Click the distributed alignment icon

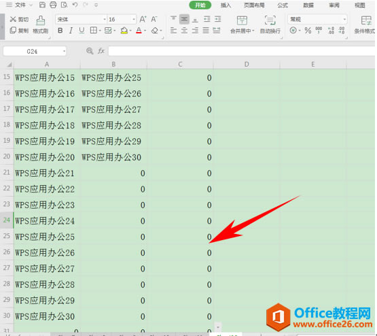pyautogui.click(x=217, y=31)
